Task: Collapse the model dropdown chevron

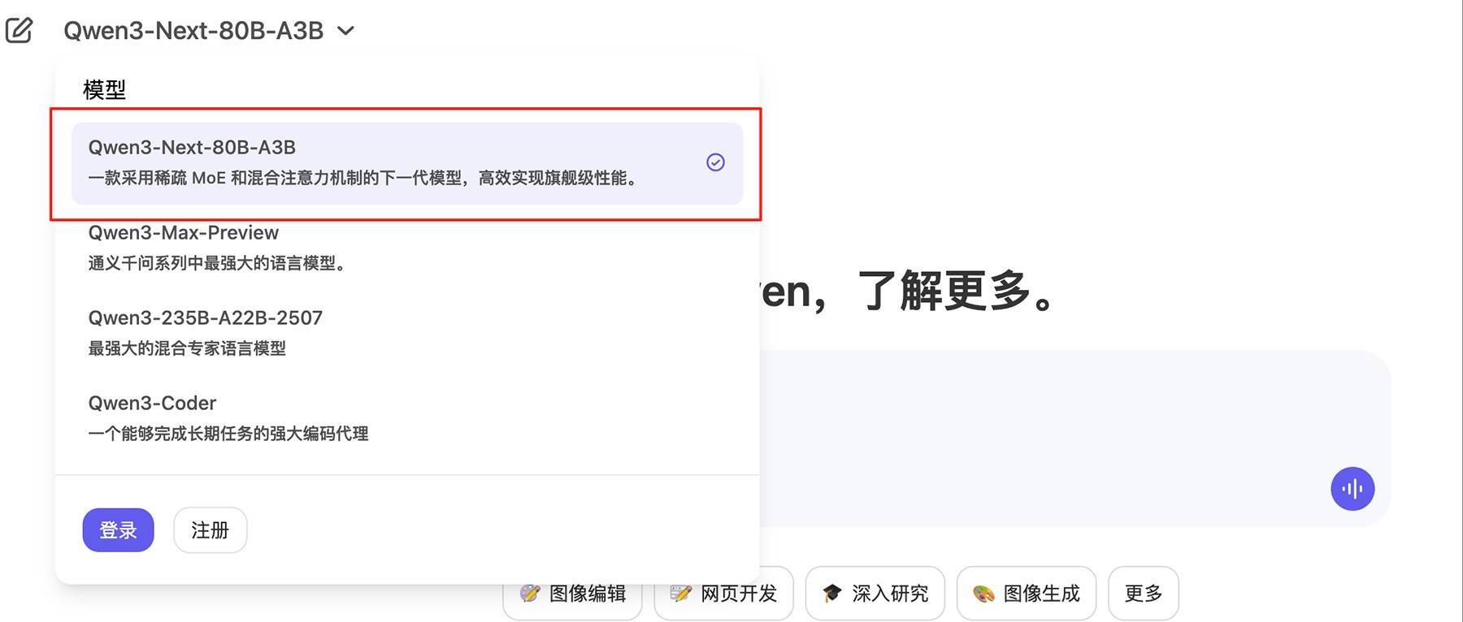Action: pyautogui.click(x=346, y=31)
